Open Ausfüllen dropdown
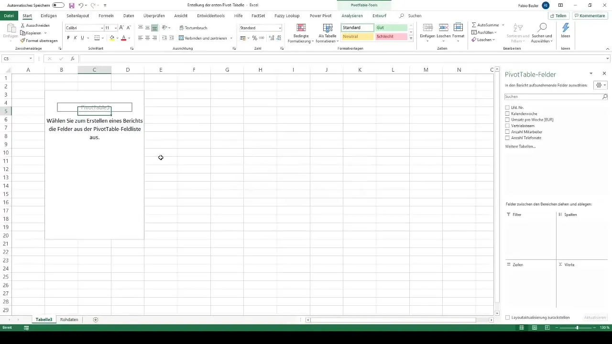Viewport: 612px width, 344px height. (484, 32)
